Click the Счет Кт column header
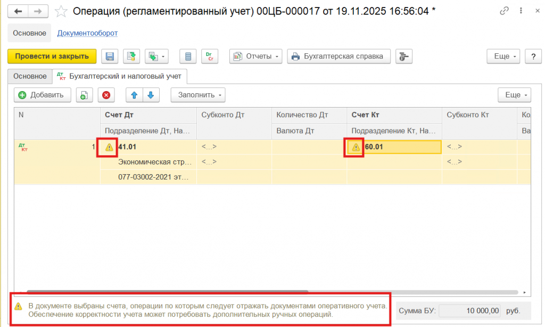 [x=394, y=115]
